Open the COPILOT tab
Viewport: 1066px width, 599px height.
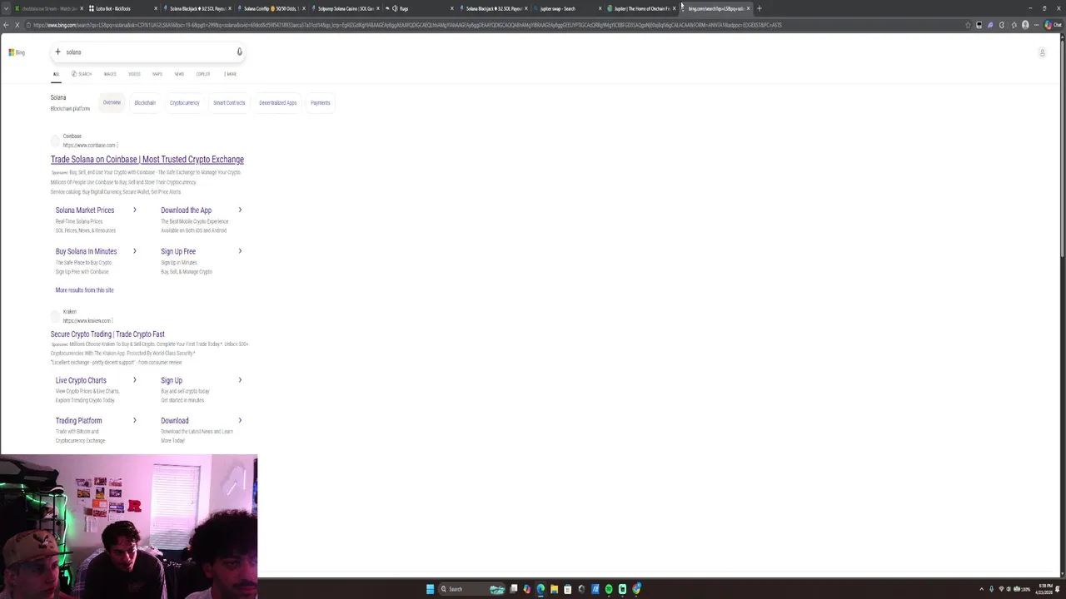click(x=203, y=74)
